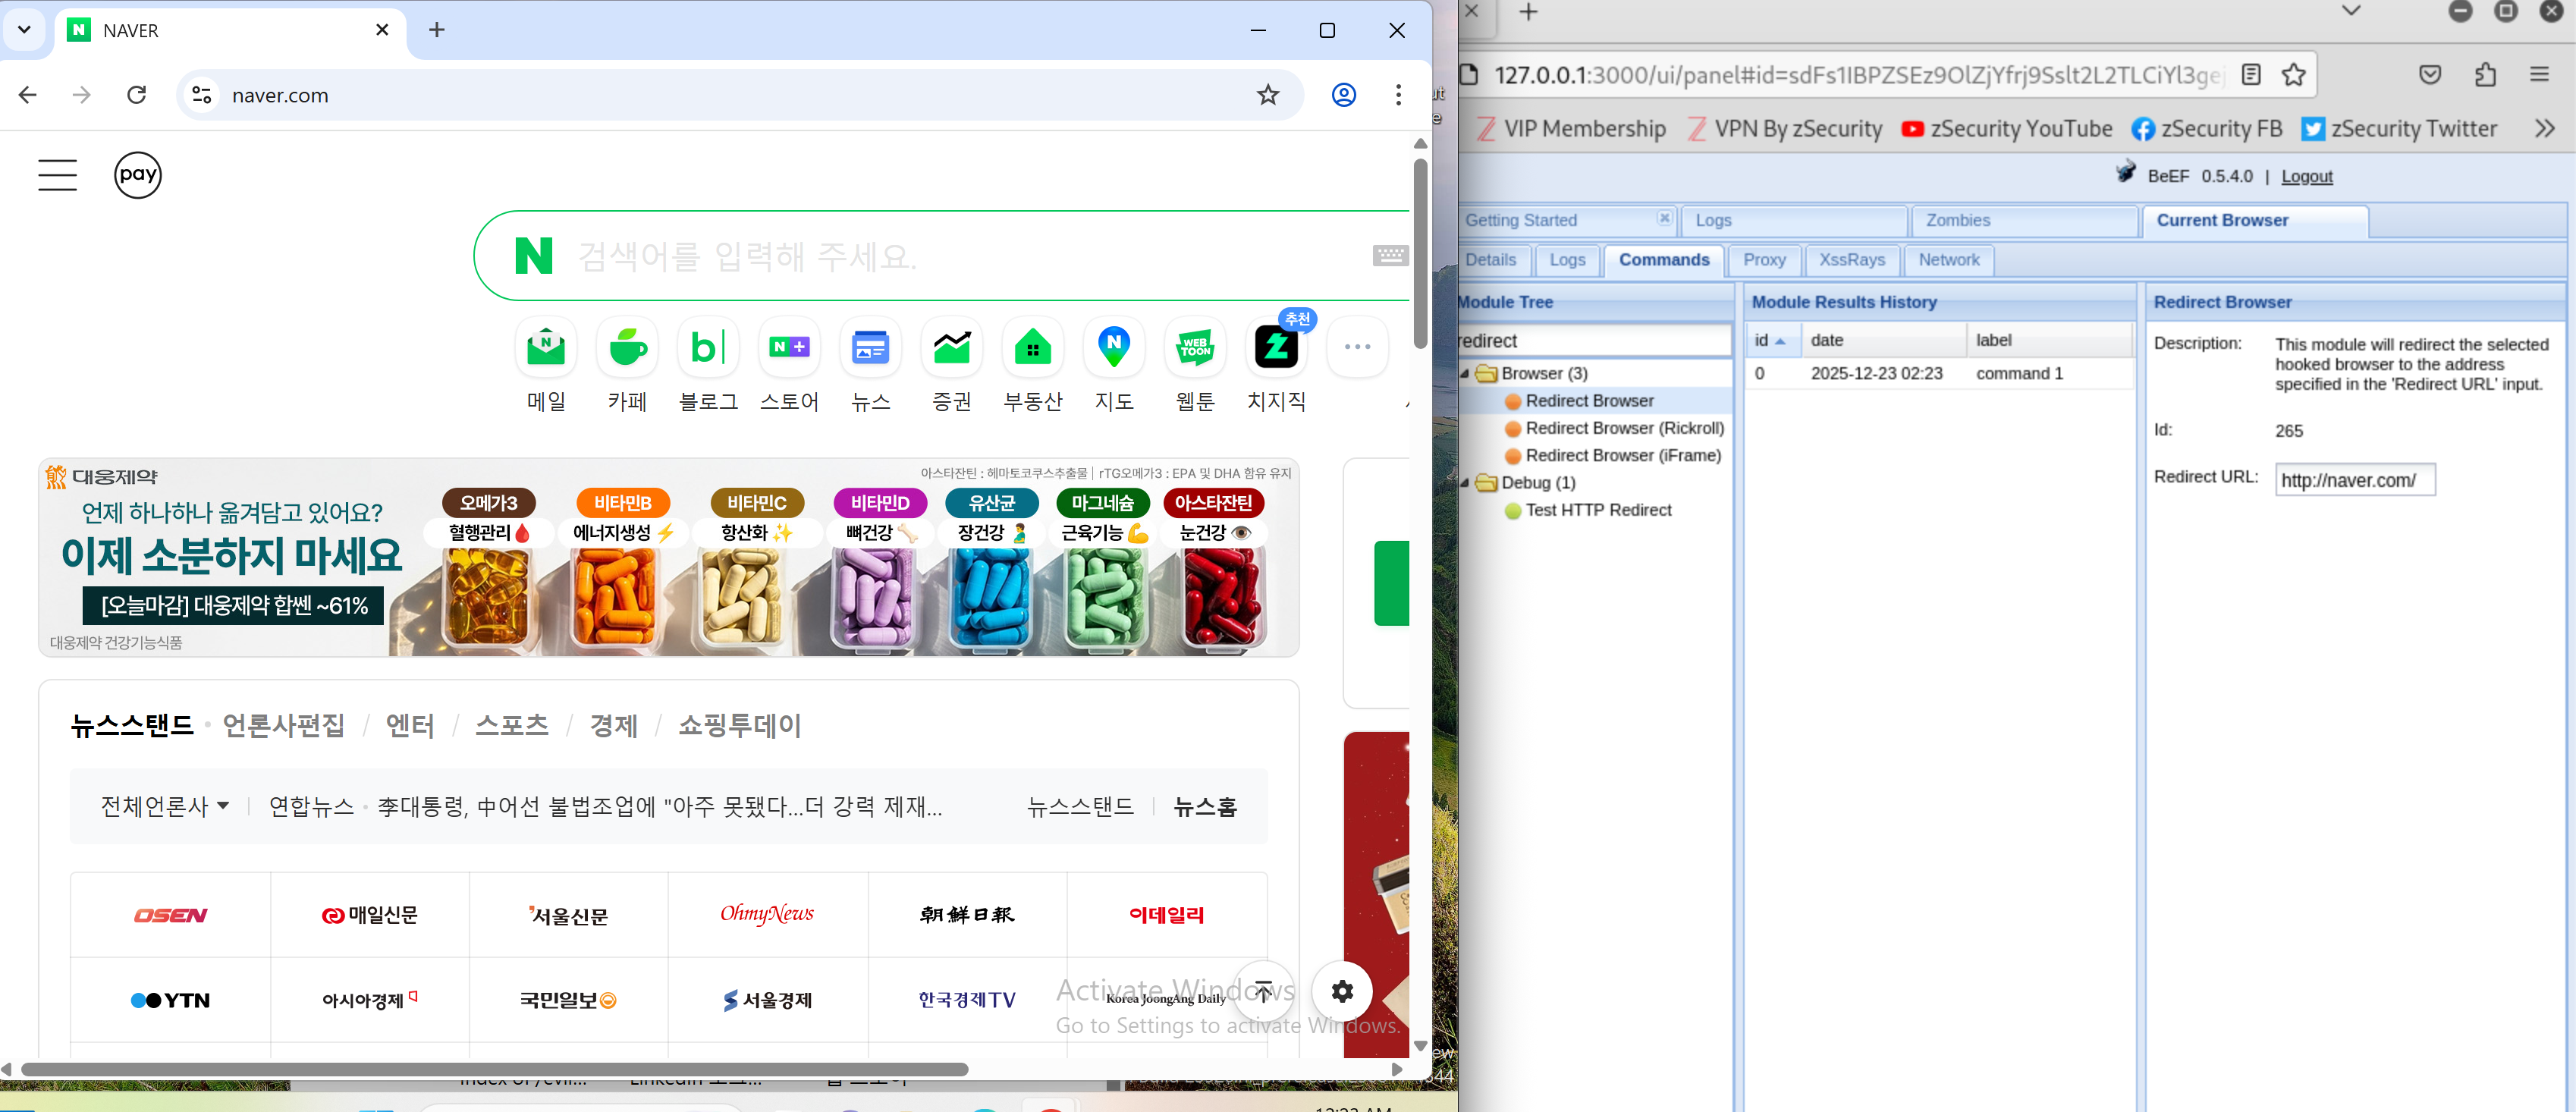Switch to the XssRays tab
Image resolution: width=2576 pixels, height=1112 pixels.
tap(1851, 260)
